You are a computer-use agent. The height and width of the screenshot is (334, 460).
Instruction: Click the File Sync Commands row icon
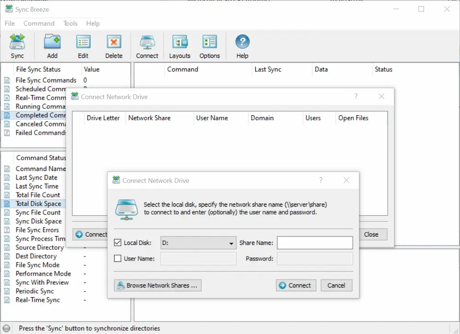pos(7,80)
